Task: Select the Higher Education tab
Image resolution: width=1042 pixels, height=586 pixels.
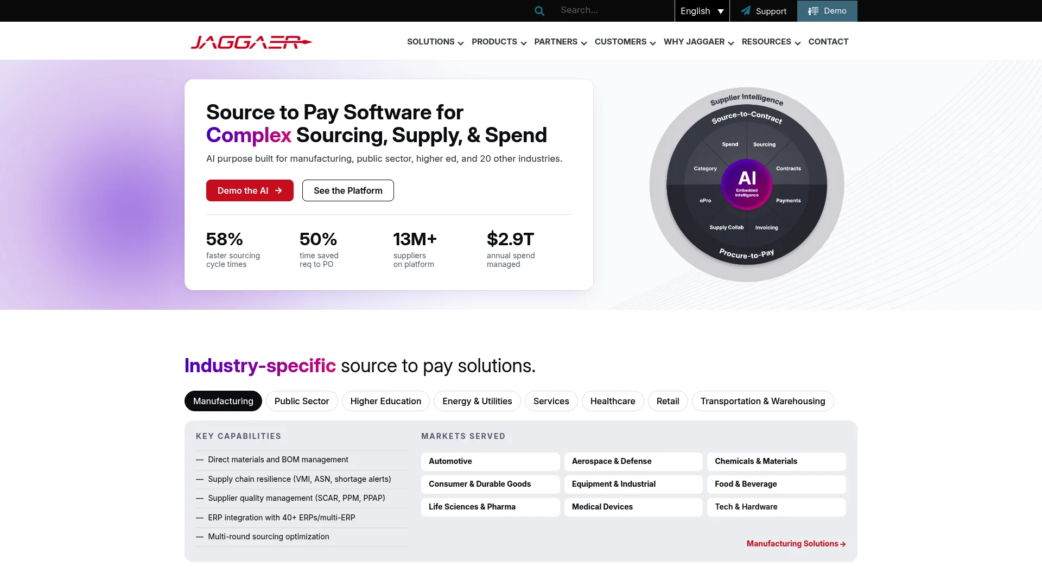Action: point(386,401)
